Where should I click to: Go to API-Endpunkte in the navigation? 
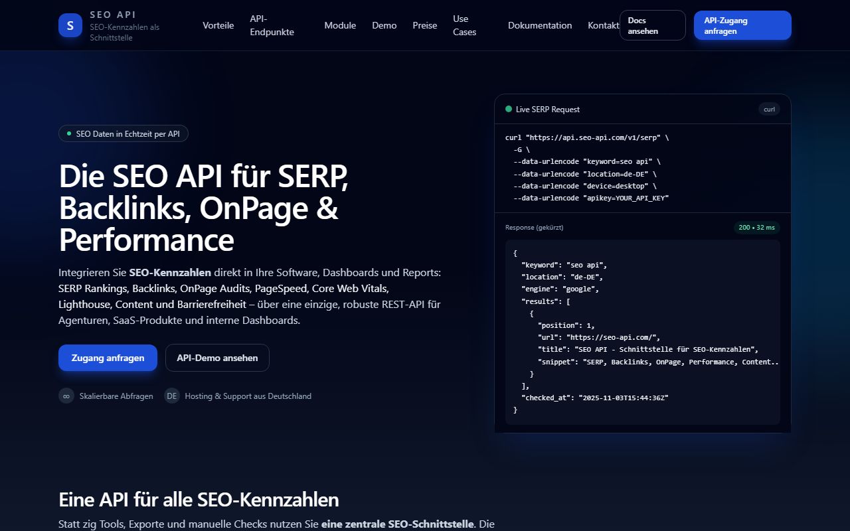coord(272,25)
